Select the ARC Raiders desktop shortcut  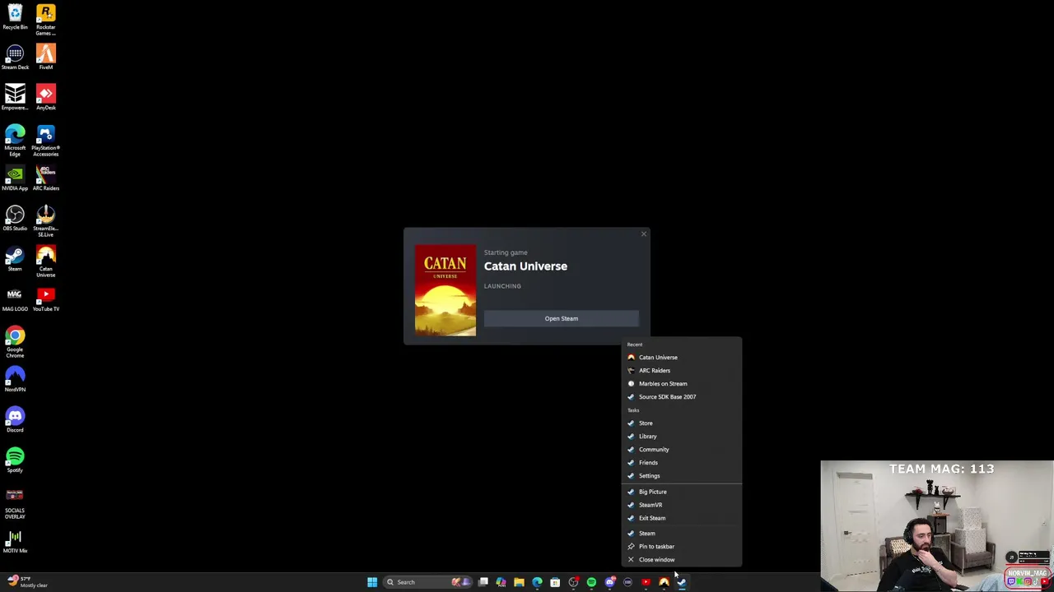45,178
